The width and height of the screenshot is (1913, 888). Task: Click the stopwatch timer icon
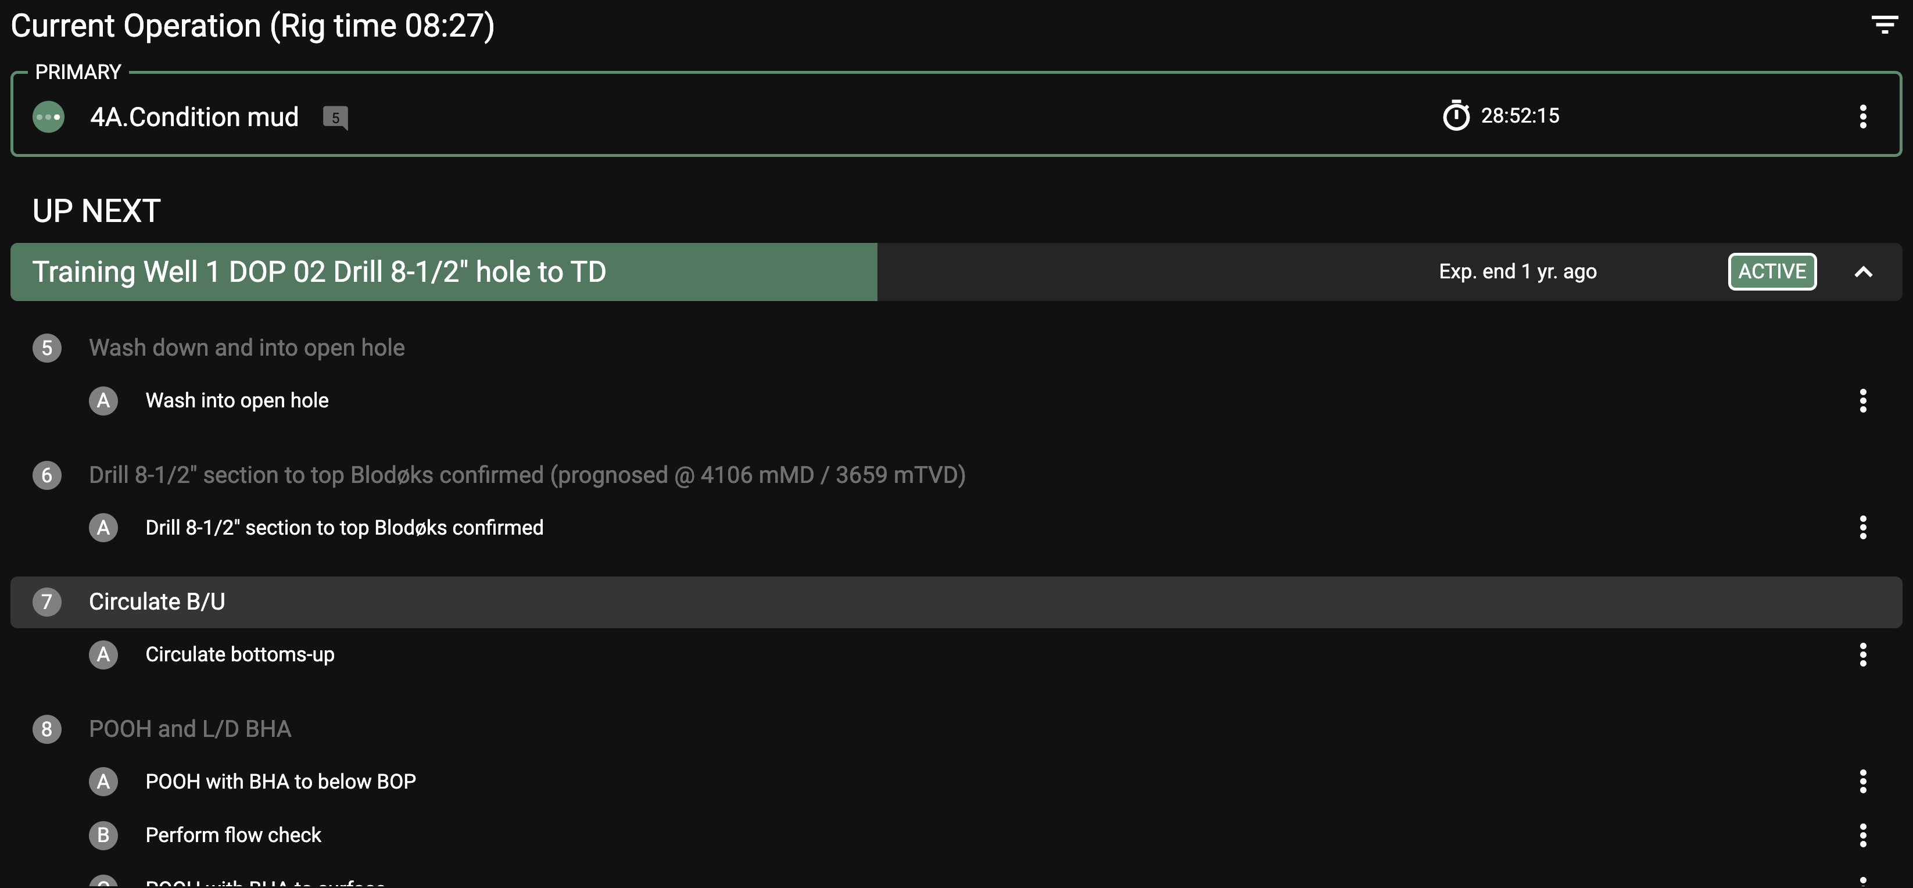coord(1456,116)
